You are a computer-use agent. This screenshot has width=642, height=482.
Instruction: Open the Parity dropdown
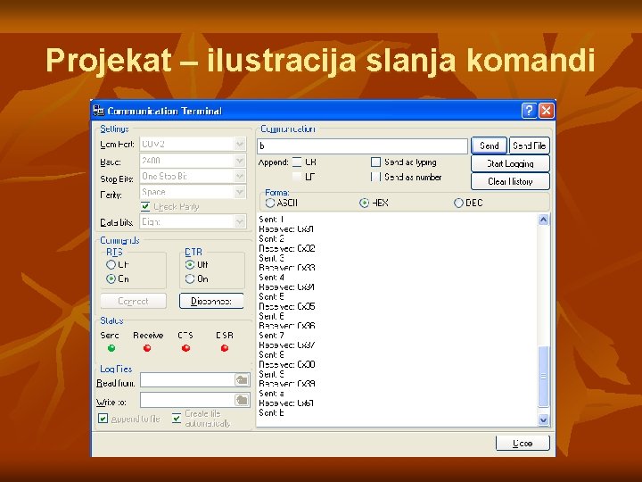(x=240, y=192)
